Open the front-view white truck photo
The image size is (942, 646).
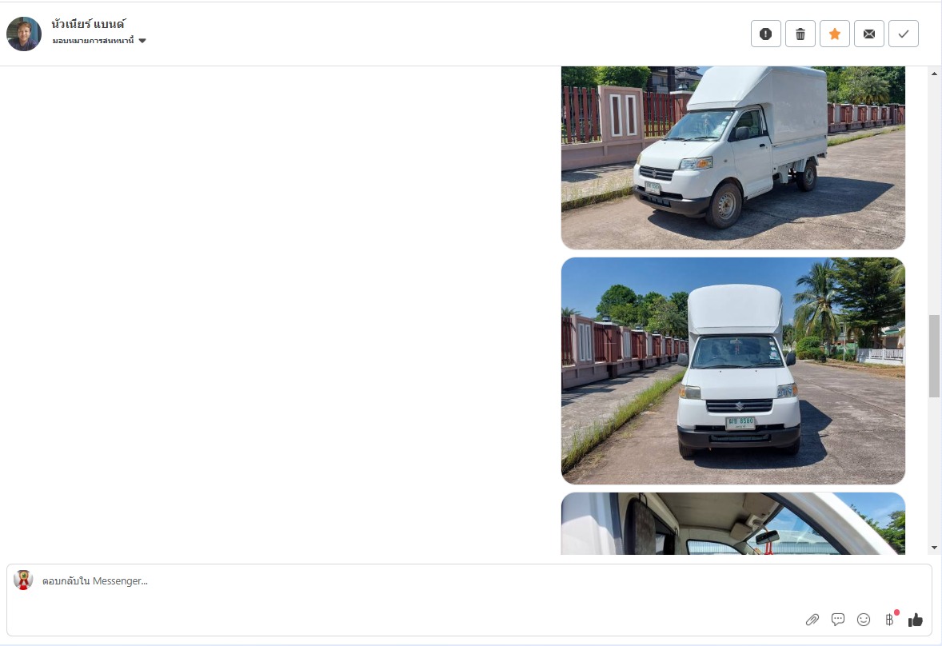(733, 371)
